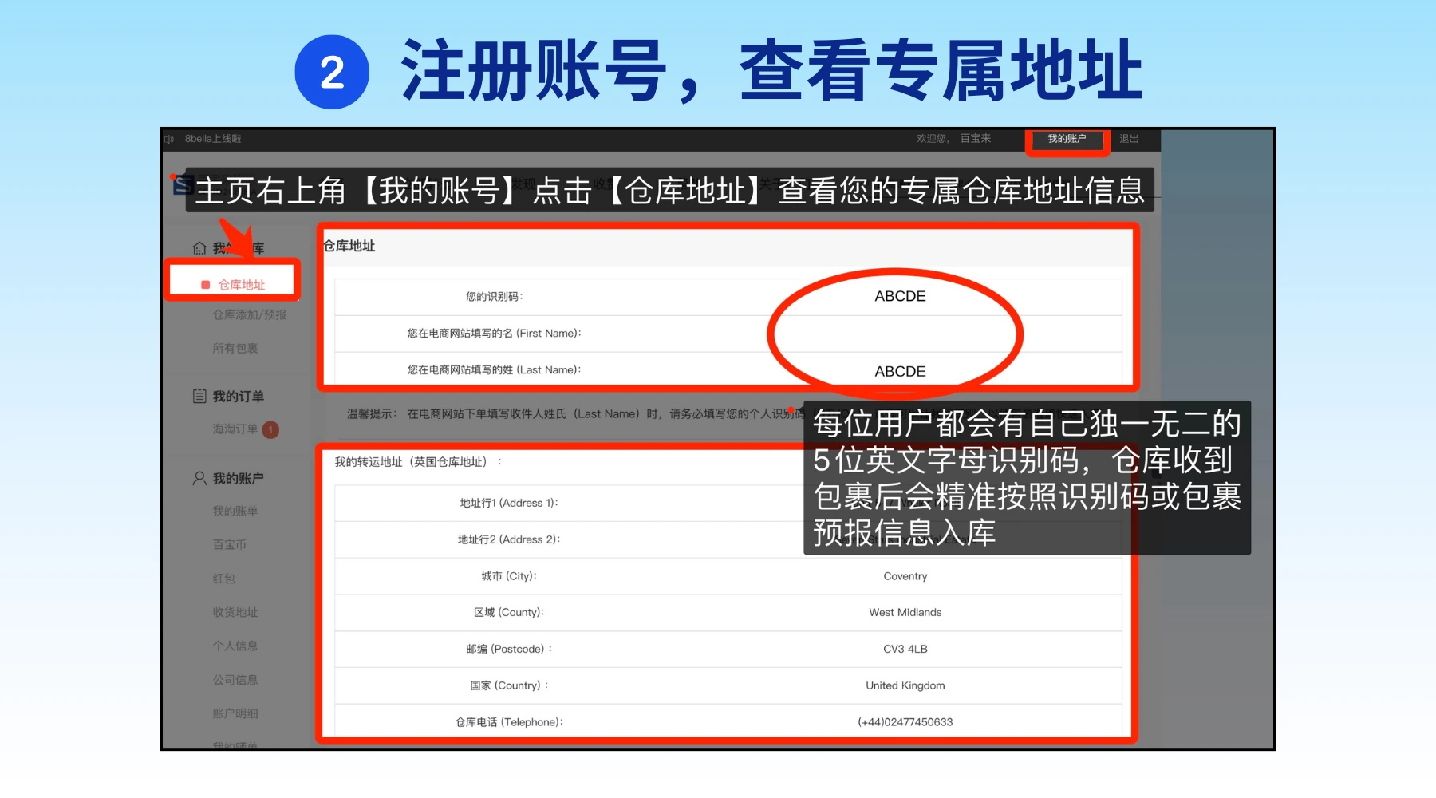Open 我的账户 in the top right bar
The image size is (1436, 798).
[1067, 139]
